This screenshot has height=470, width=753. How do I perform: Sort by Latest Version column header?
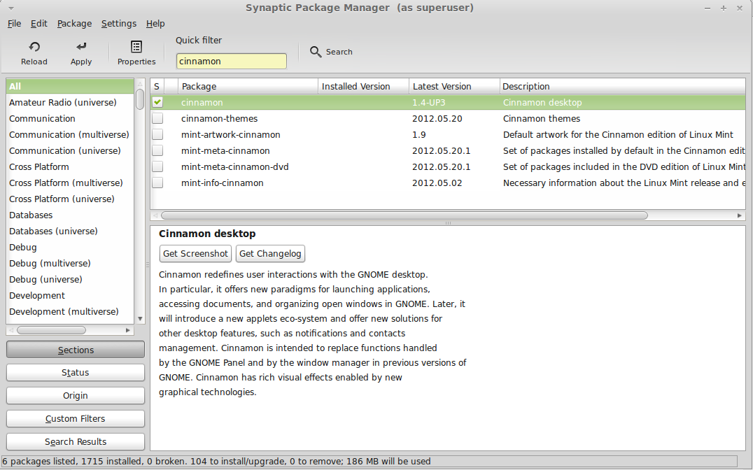[x=454, y=87]
